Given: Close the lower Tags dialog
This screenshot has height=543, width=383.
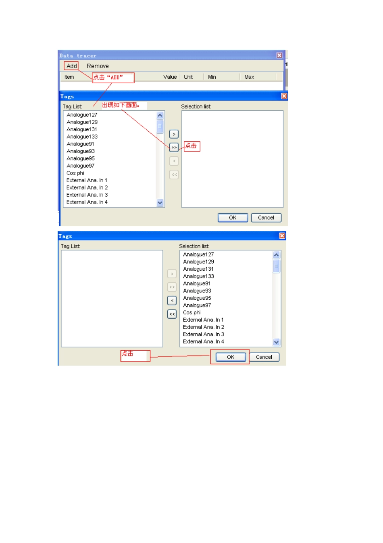Looking at the screenshot, I should pyautogui.click(x=282, y=236).
